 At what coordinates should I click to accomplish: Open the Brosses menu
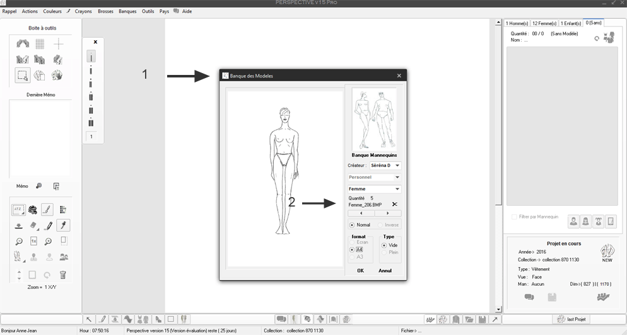pyautogui.click(x=105, y=11)
